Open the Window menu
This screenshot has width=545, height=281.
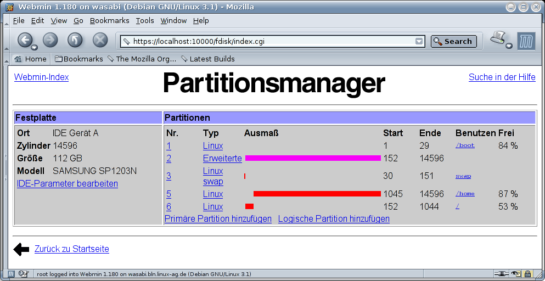(x=173, y=20)
